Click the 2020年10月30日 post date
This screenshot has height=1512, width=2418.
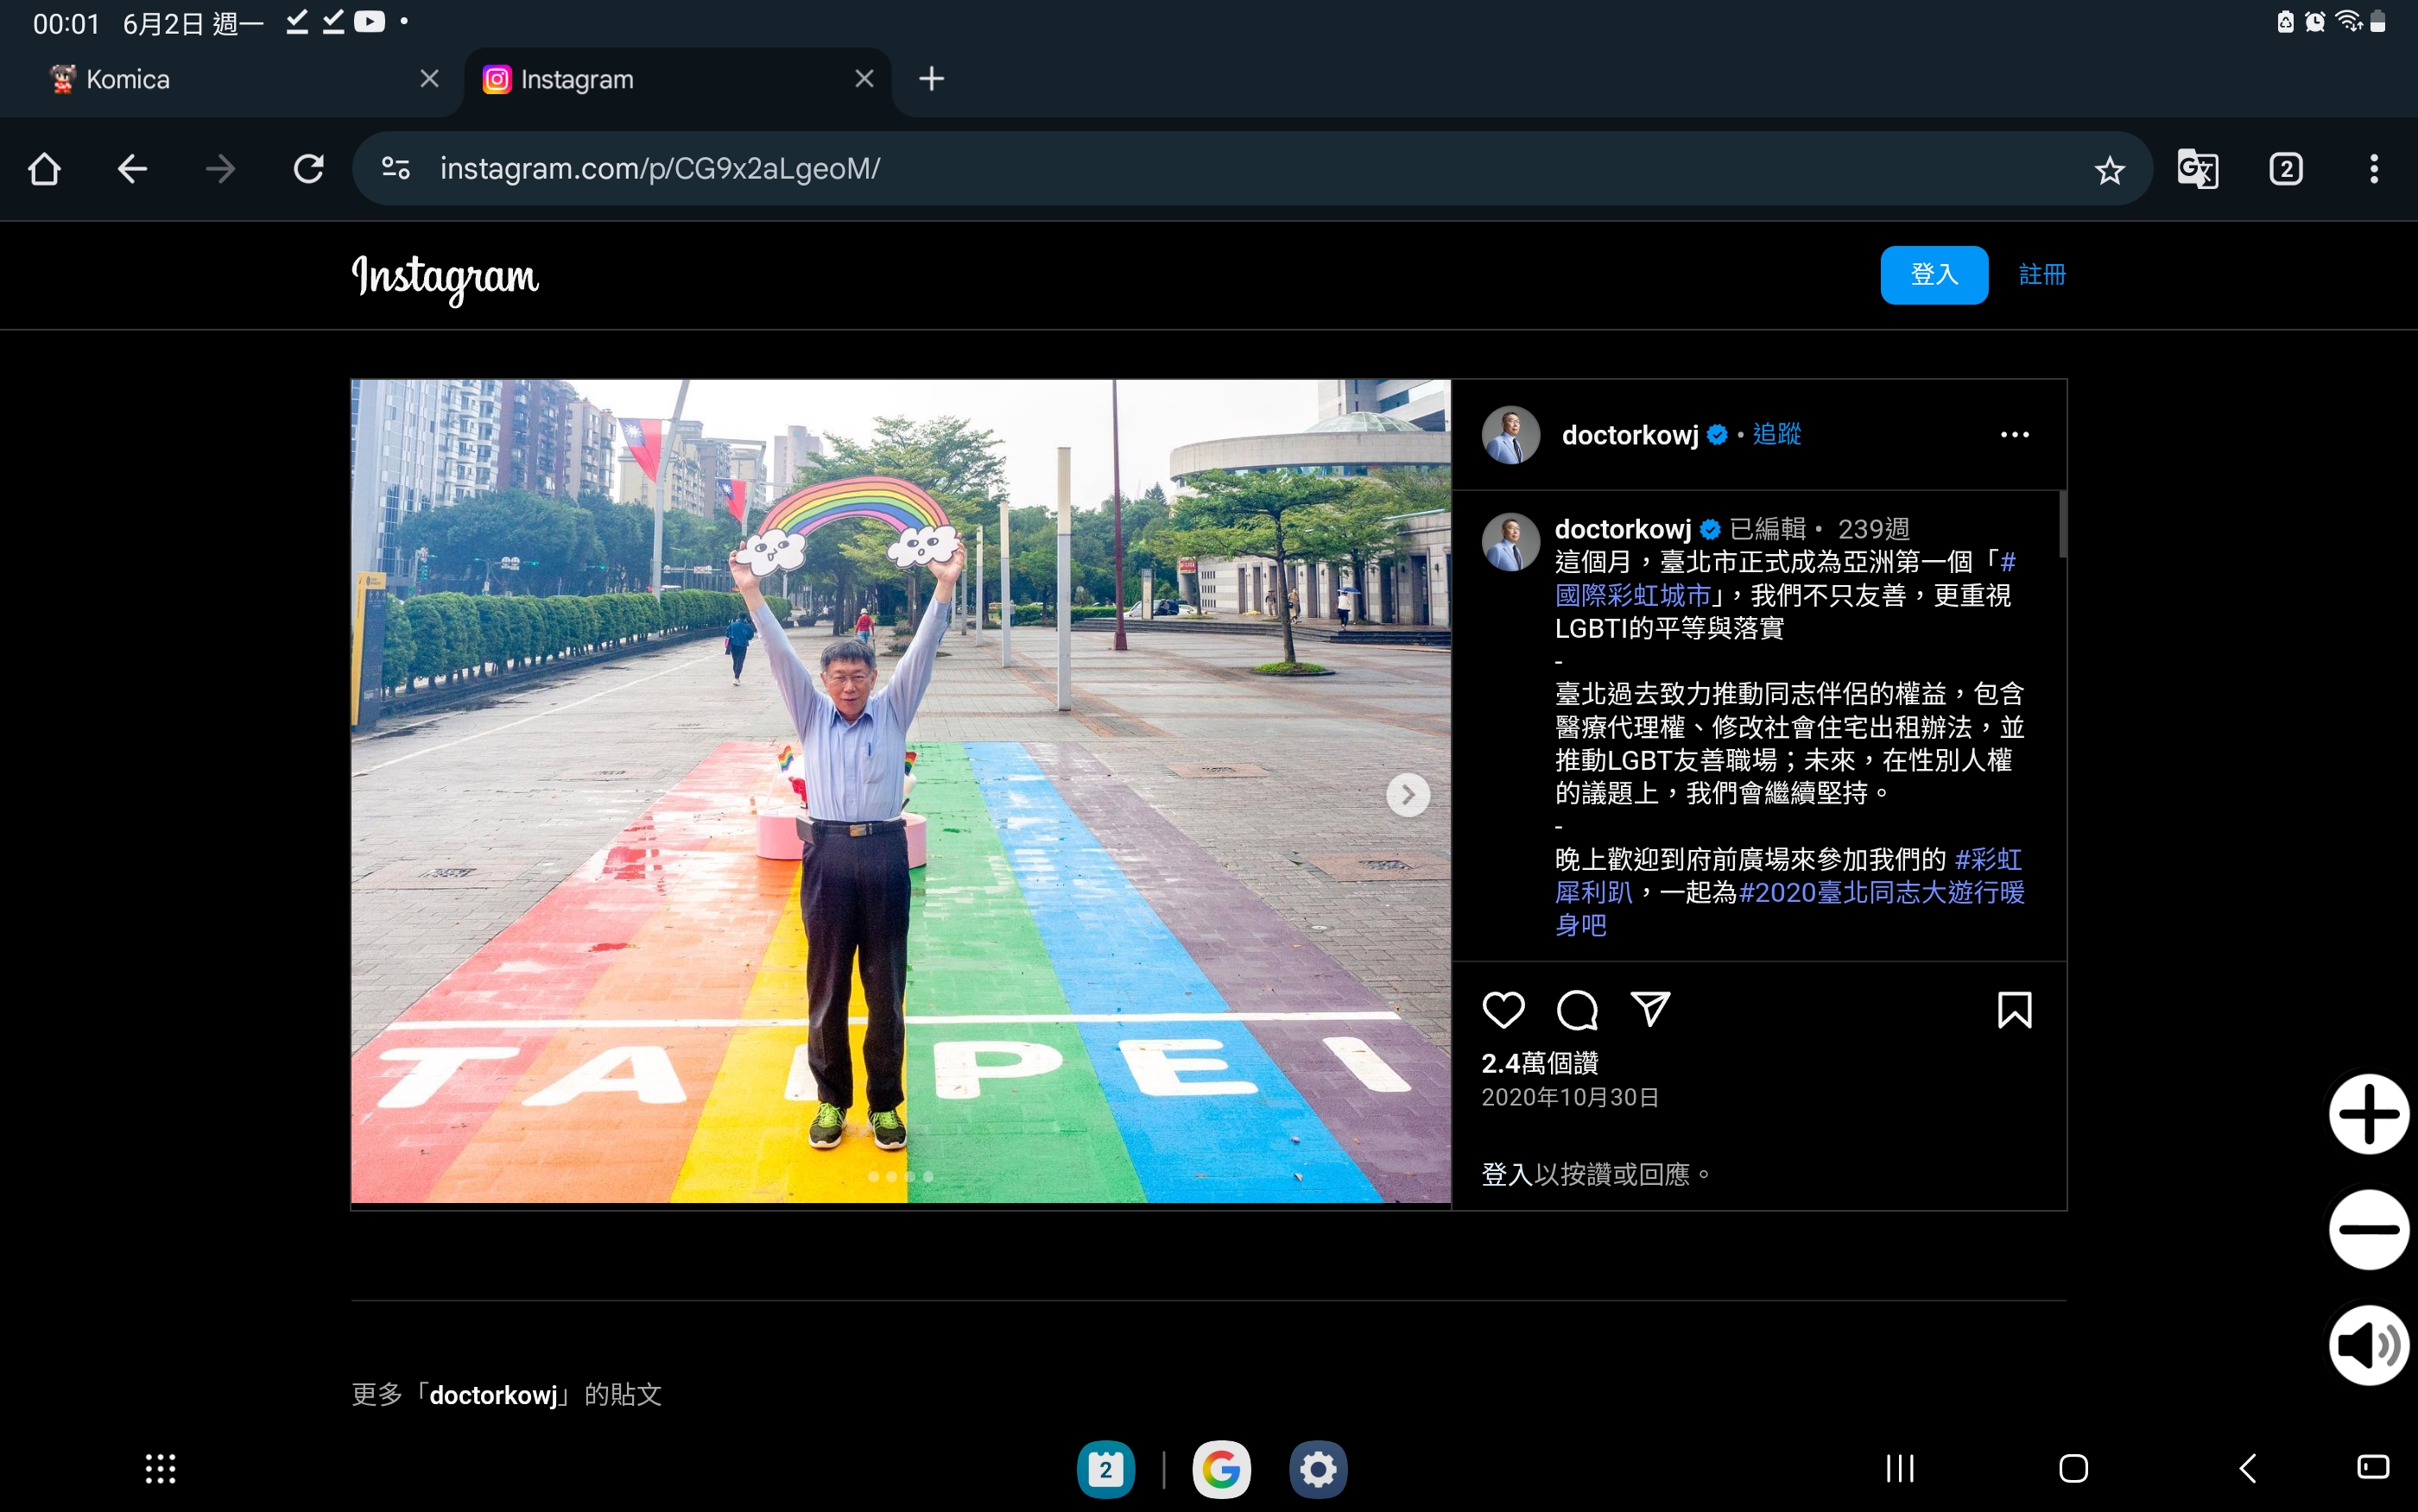coord(1570,1098)
